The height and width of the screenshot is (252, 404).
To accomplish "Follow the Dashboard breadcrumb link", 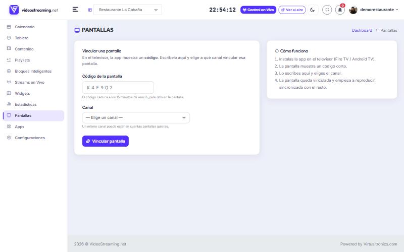I will pos(362,30).
